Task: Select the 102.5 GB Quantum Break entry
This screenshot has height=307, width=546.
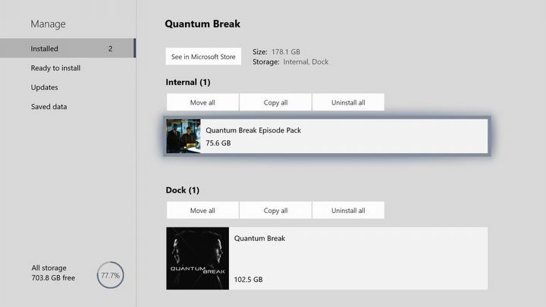Action: [x=356, y=258]
